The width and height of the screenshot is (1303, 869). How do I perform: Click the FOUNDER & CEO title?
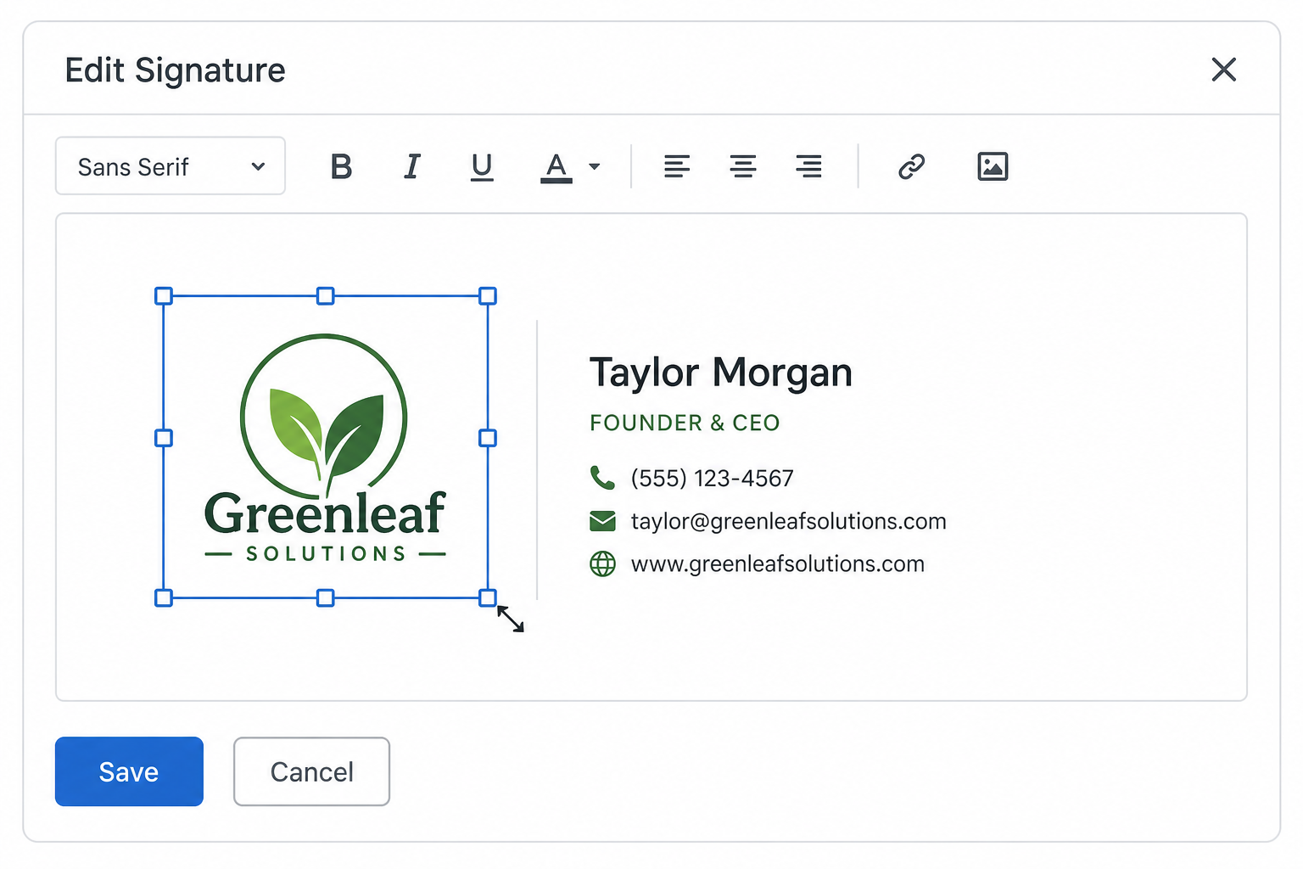click(685, 423)
